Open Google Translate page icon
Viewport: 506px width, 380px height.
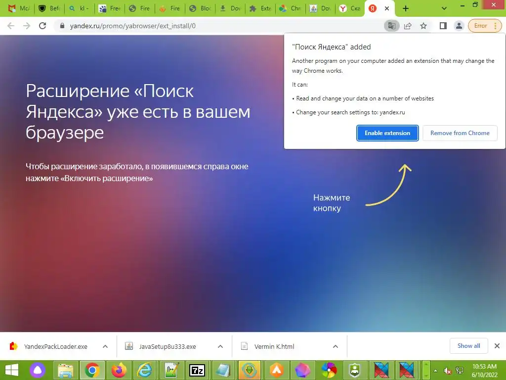(x=392, y=26)
